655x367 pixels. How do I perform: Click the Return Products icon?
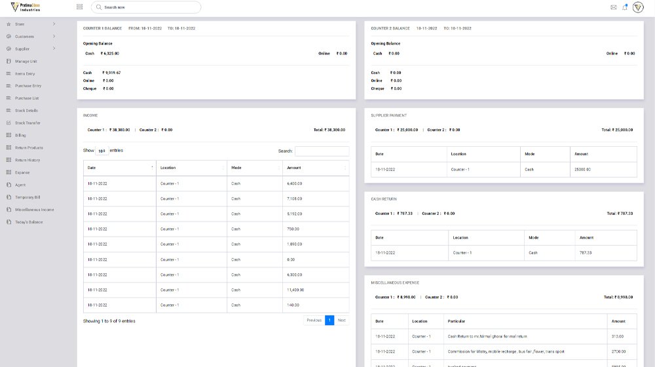tap(9, 147)
